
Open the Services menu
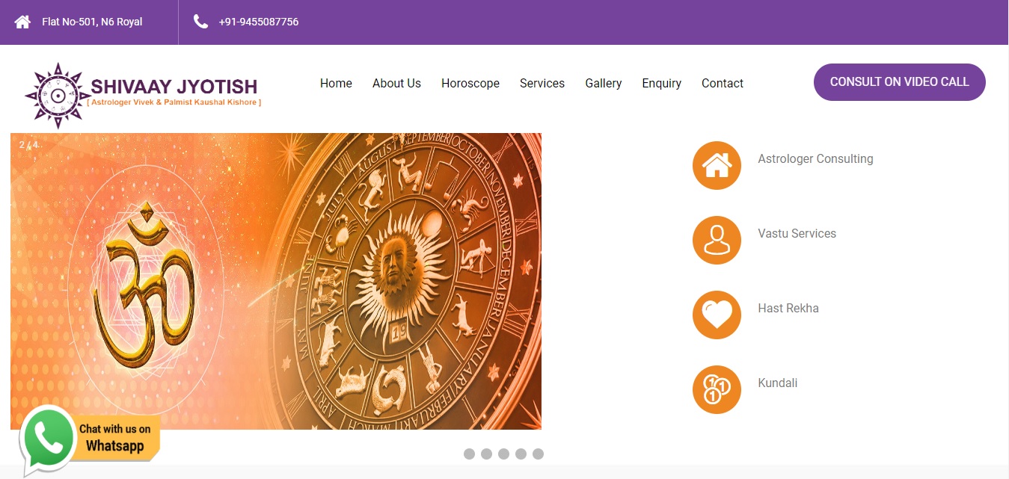[542, 83]
